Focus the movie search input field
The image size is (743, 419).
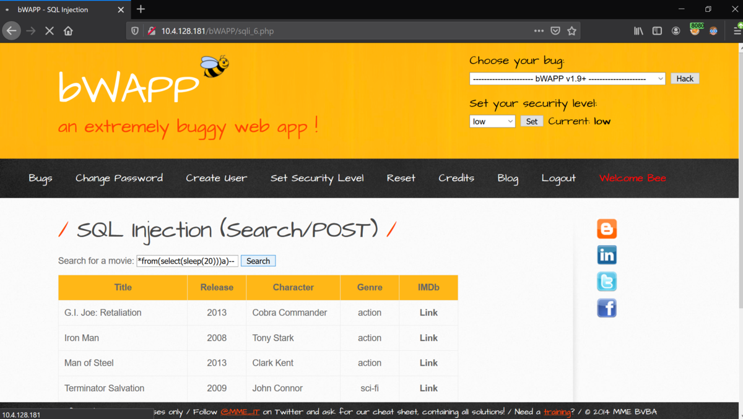point(187,261)
